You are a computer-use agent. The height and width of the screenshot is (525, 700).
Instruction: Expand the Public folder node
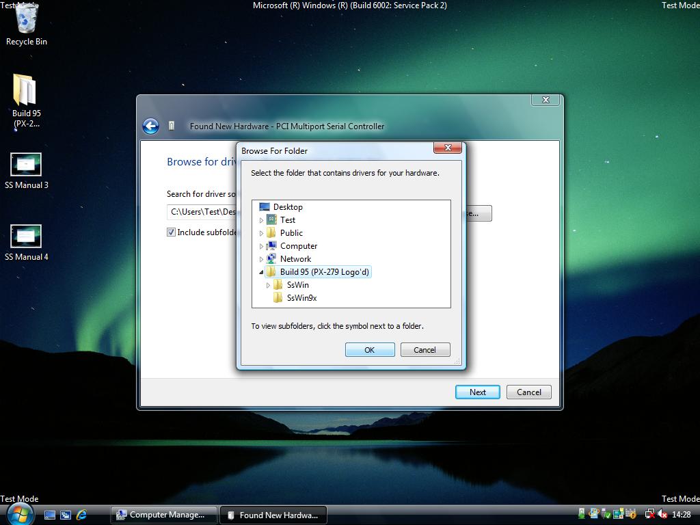point(262,233)
